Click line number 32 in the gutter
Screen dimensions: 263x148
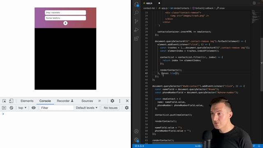[146, 41]
